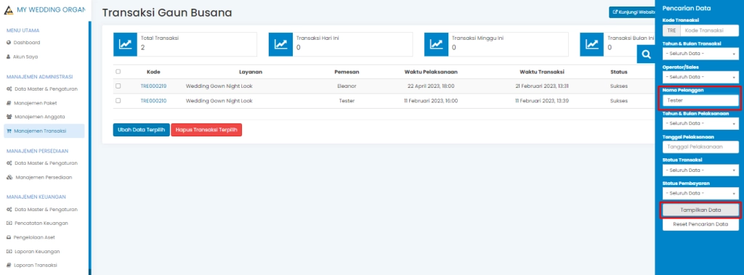Click the Pemesan cell reading Tester
This screenshot has width=744, height=275.
coord(347,101)
